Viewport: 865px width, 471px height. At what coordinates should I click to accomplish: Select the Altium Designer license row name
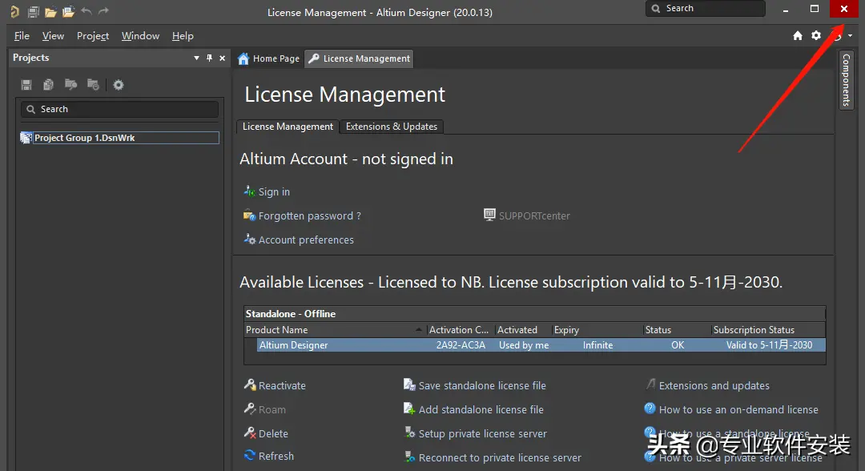click(293, 345)
